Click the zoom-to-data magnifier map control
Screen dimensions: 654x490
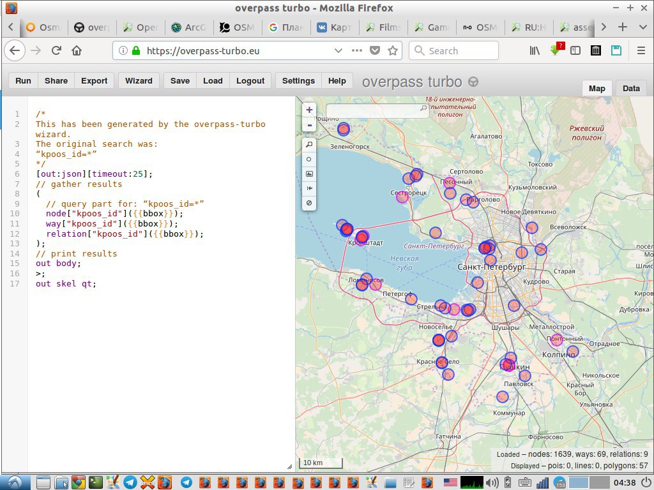(309, 145)
